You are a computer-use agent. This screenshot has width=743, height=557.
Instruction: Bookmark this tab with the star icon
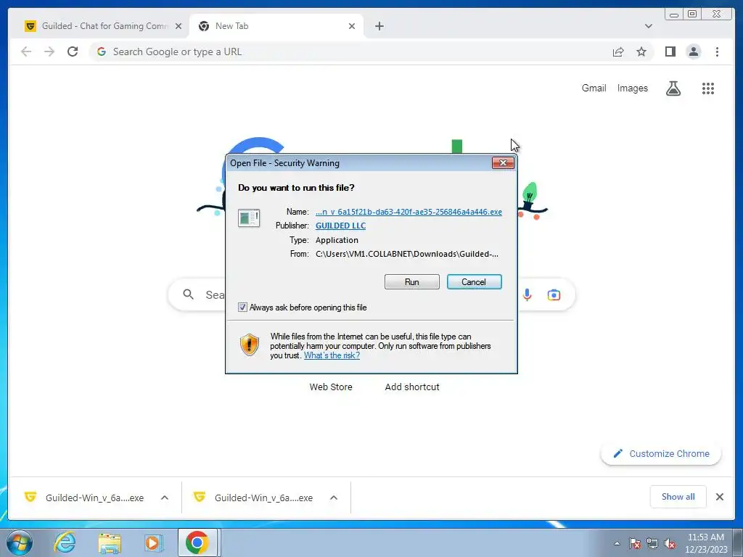pyautogui.click(x=641, y=51)
